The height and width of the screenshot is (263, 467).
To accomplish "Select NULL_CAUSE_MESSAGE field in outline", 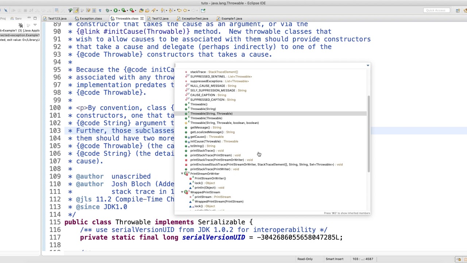I will coord(213,86).
